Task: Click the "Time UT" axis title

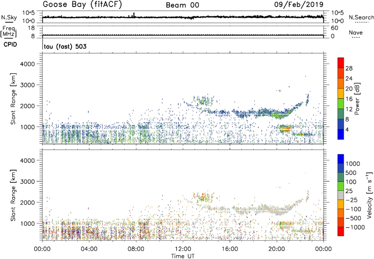Action: tap(183, 256)
